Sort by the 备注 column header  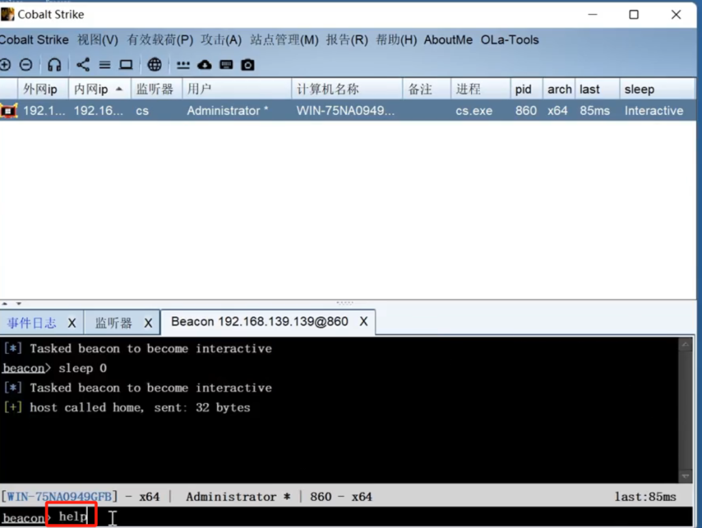click(x=426, y=89)
